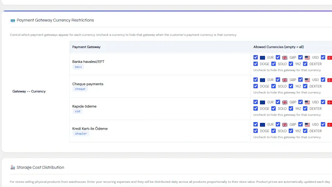Toggle DEXTER checkbox for Kapıda ödeme
Viewport: 332px width, 187px height.
pos(305,108)
